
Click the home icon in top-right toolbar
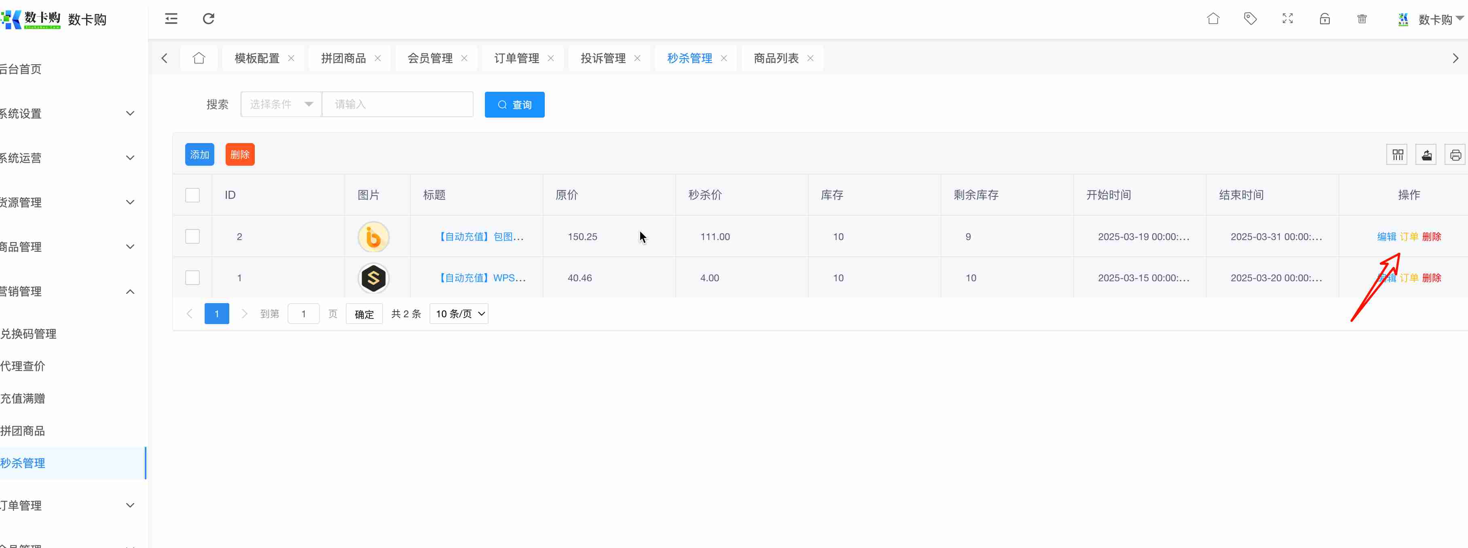pos(1213,19)
